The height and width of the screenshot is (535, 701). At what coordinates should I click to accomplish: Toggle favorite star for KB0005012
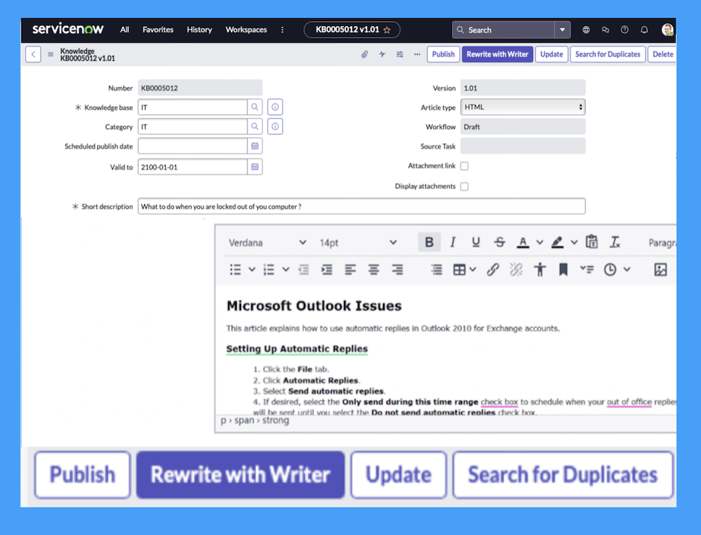[x=387, y=30]
